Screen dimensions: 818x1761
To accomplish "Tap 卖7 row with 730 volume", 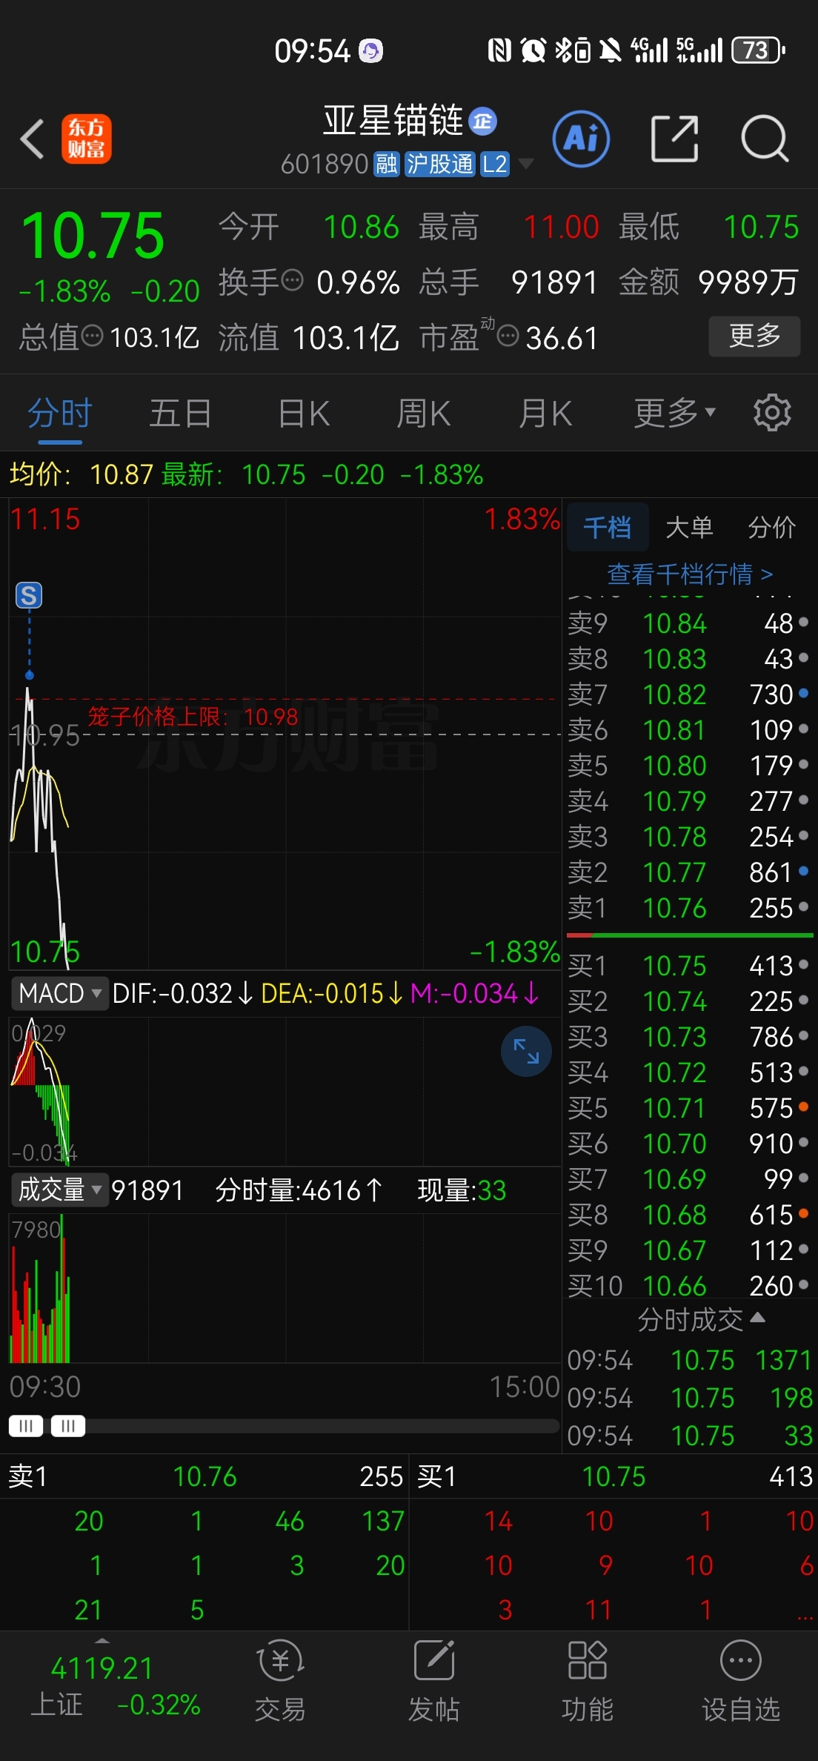I will 689,694.
